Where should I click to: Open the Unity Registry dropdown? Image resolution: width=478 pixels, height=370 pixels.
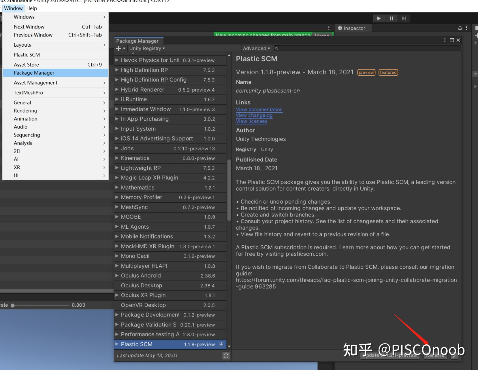coord(147,48)
